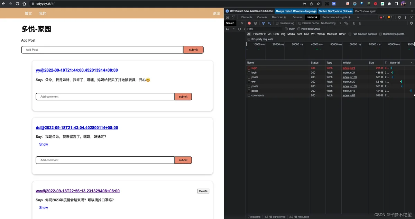Viewport: 415px width, 219px height.
Task: Open yy@2022-09-18T21:44:00 post link
Action: point(77,70)
